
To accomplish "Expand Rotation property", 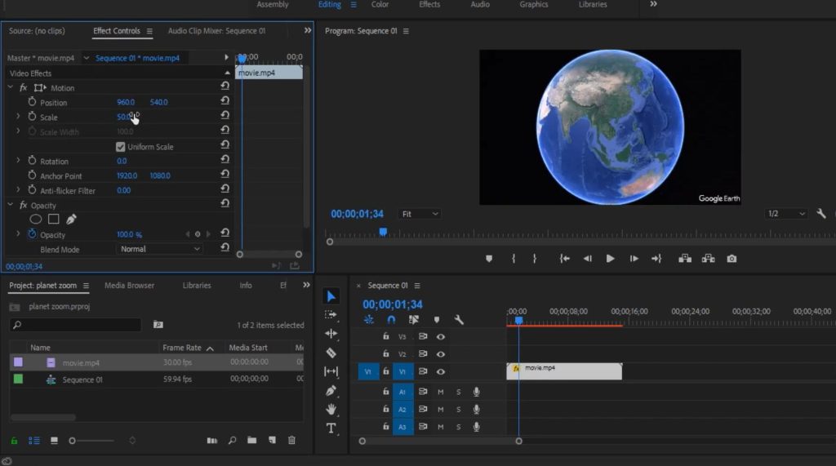I will point(18,161).
